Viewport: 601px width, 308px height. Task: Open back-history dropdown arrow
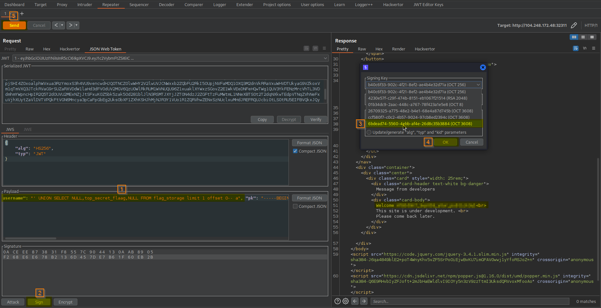pyautogui.click(x=62, y=25)
